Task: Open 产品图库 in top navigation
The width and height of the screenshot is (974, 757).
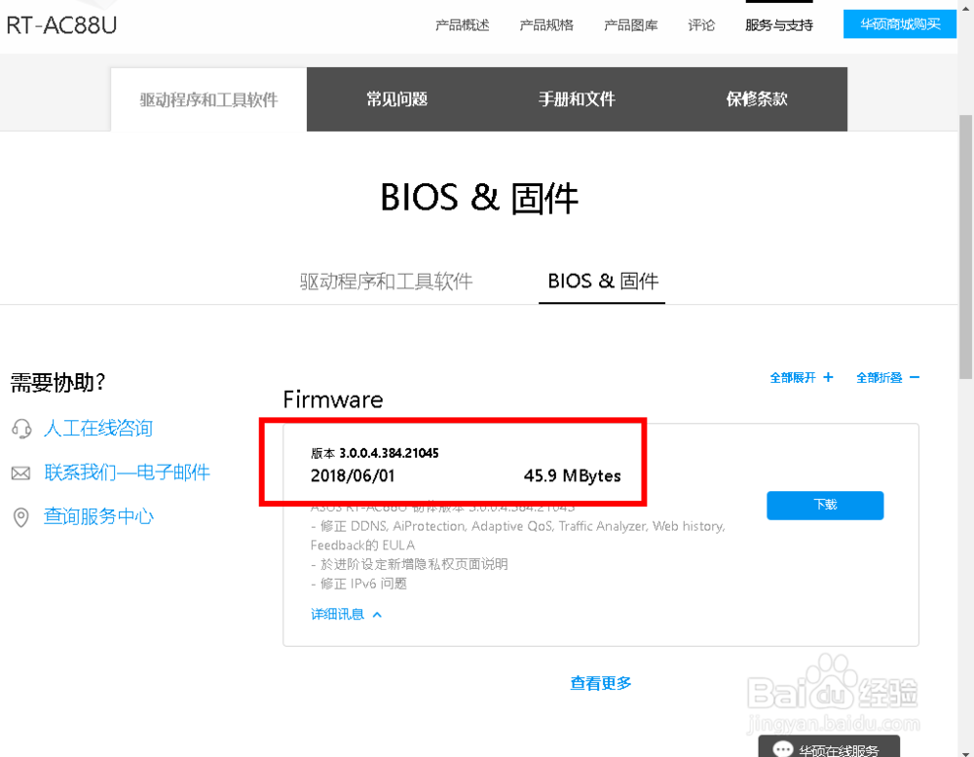Action: (630, 25)
